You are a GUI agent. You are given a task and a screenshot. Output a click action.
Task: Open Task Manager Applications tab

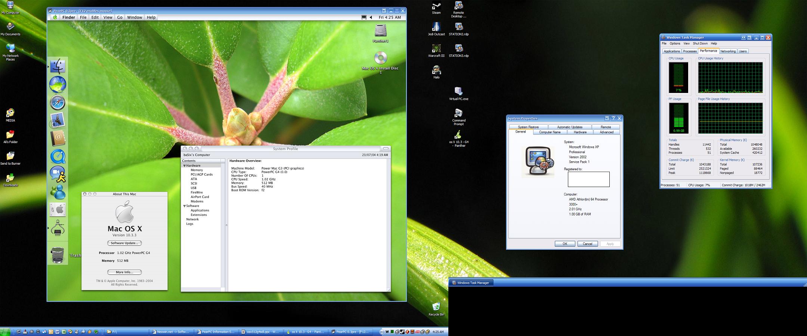click(x=672, y=51)
